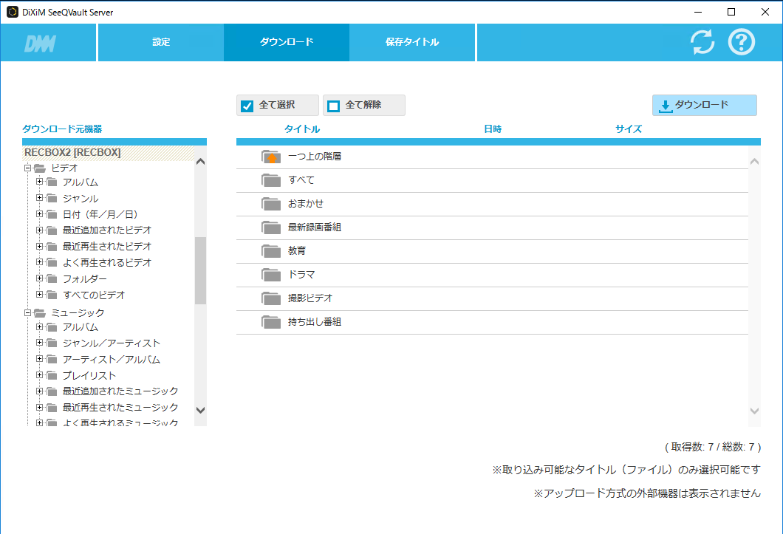
Task: Expand the プレイリスト tree node
Action: pos(40,375)
